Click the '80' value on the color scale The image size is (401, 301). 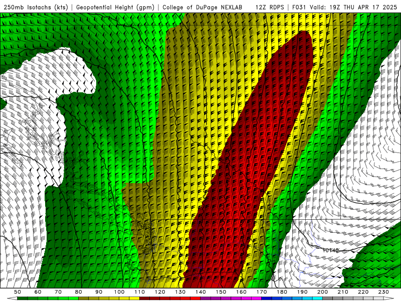[x=79, y=292]
